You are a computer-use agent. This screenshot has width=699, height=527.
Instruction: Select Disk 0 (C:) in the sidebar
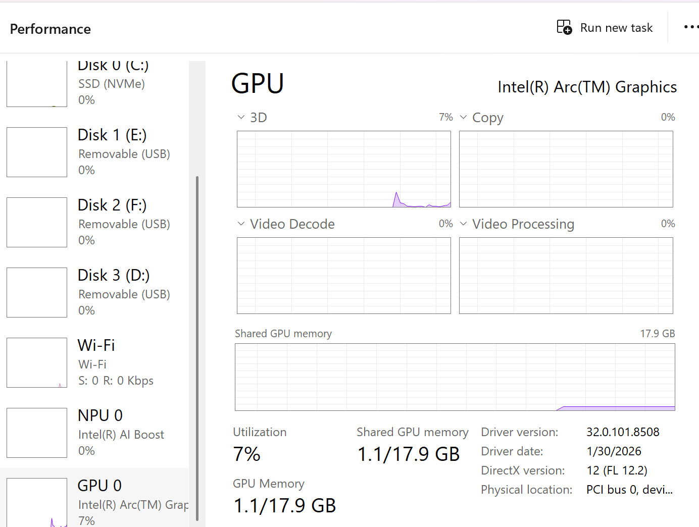click(94, 83)
